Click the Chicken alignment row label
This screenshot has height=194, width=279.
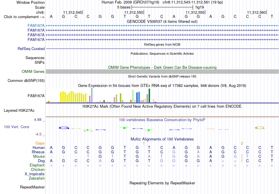[38, 170]
